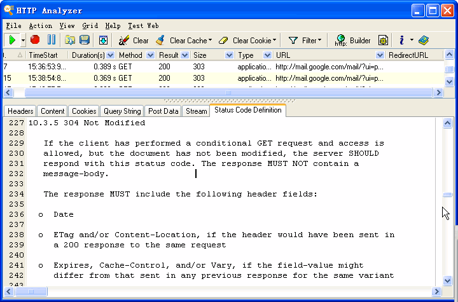
Task: Click the vertical scrollbar thumb in definition pane
Action: pyautogui.click(x=448, y=195)
